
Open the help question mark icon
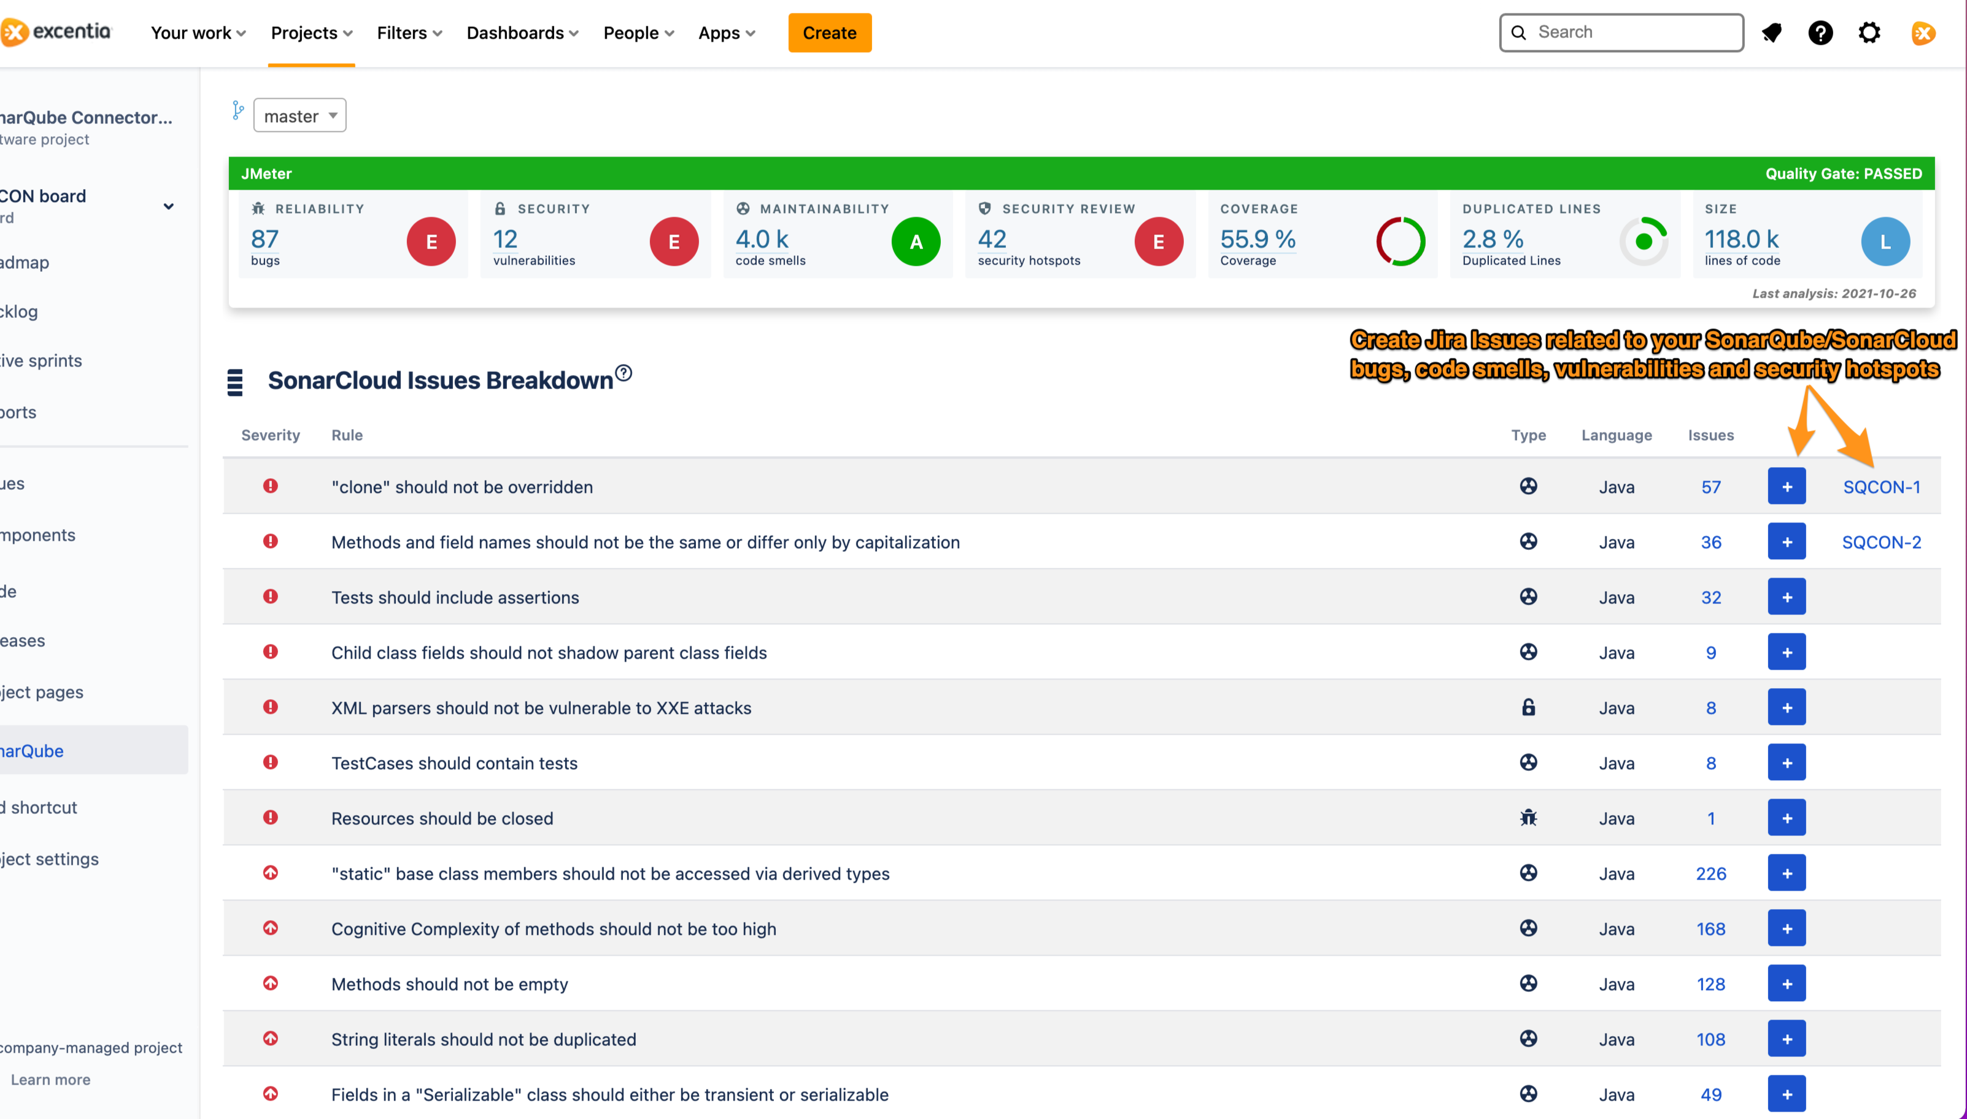tap(1820, 33)
